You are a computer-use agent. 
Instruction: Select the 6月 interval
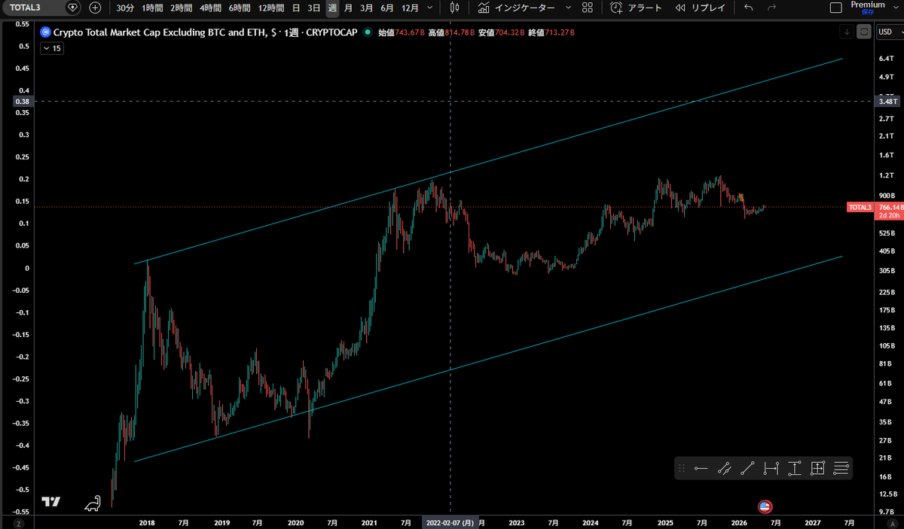(387, 8)
